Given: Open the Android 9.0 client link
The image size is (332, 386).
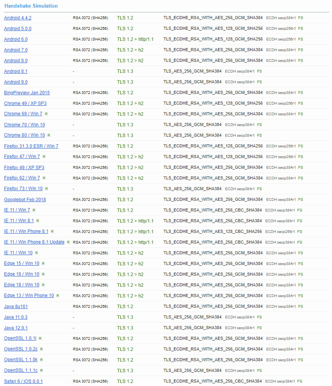Looking at the screenshot, I should click(16, 82).
